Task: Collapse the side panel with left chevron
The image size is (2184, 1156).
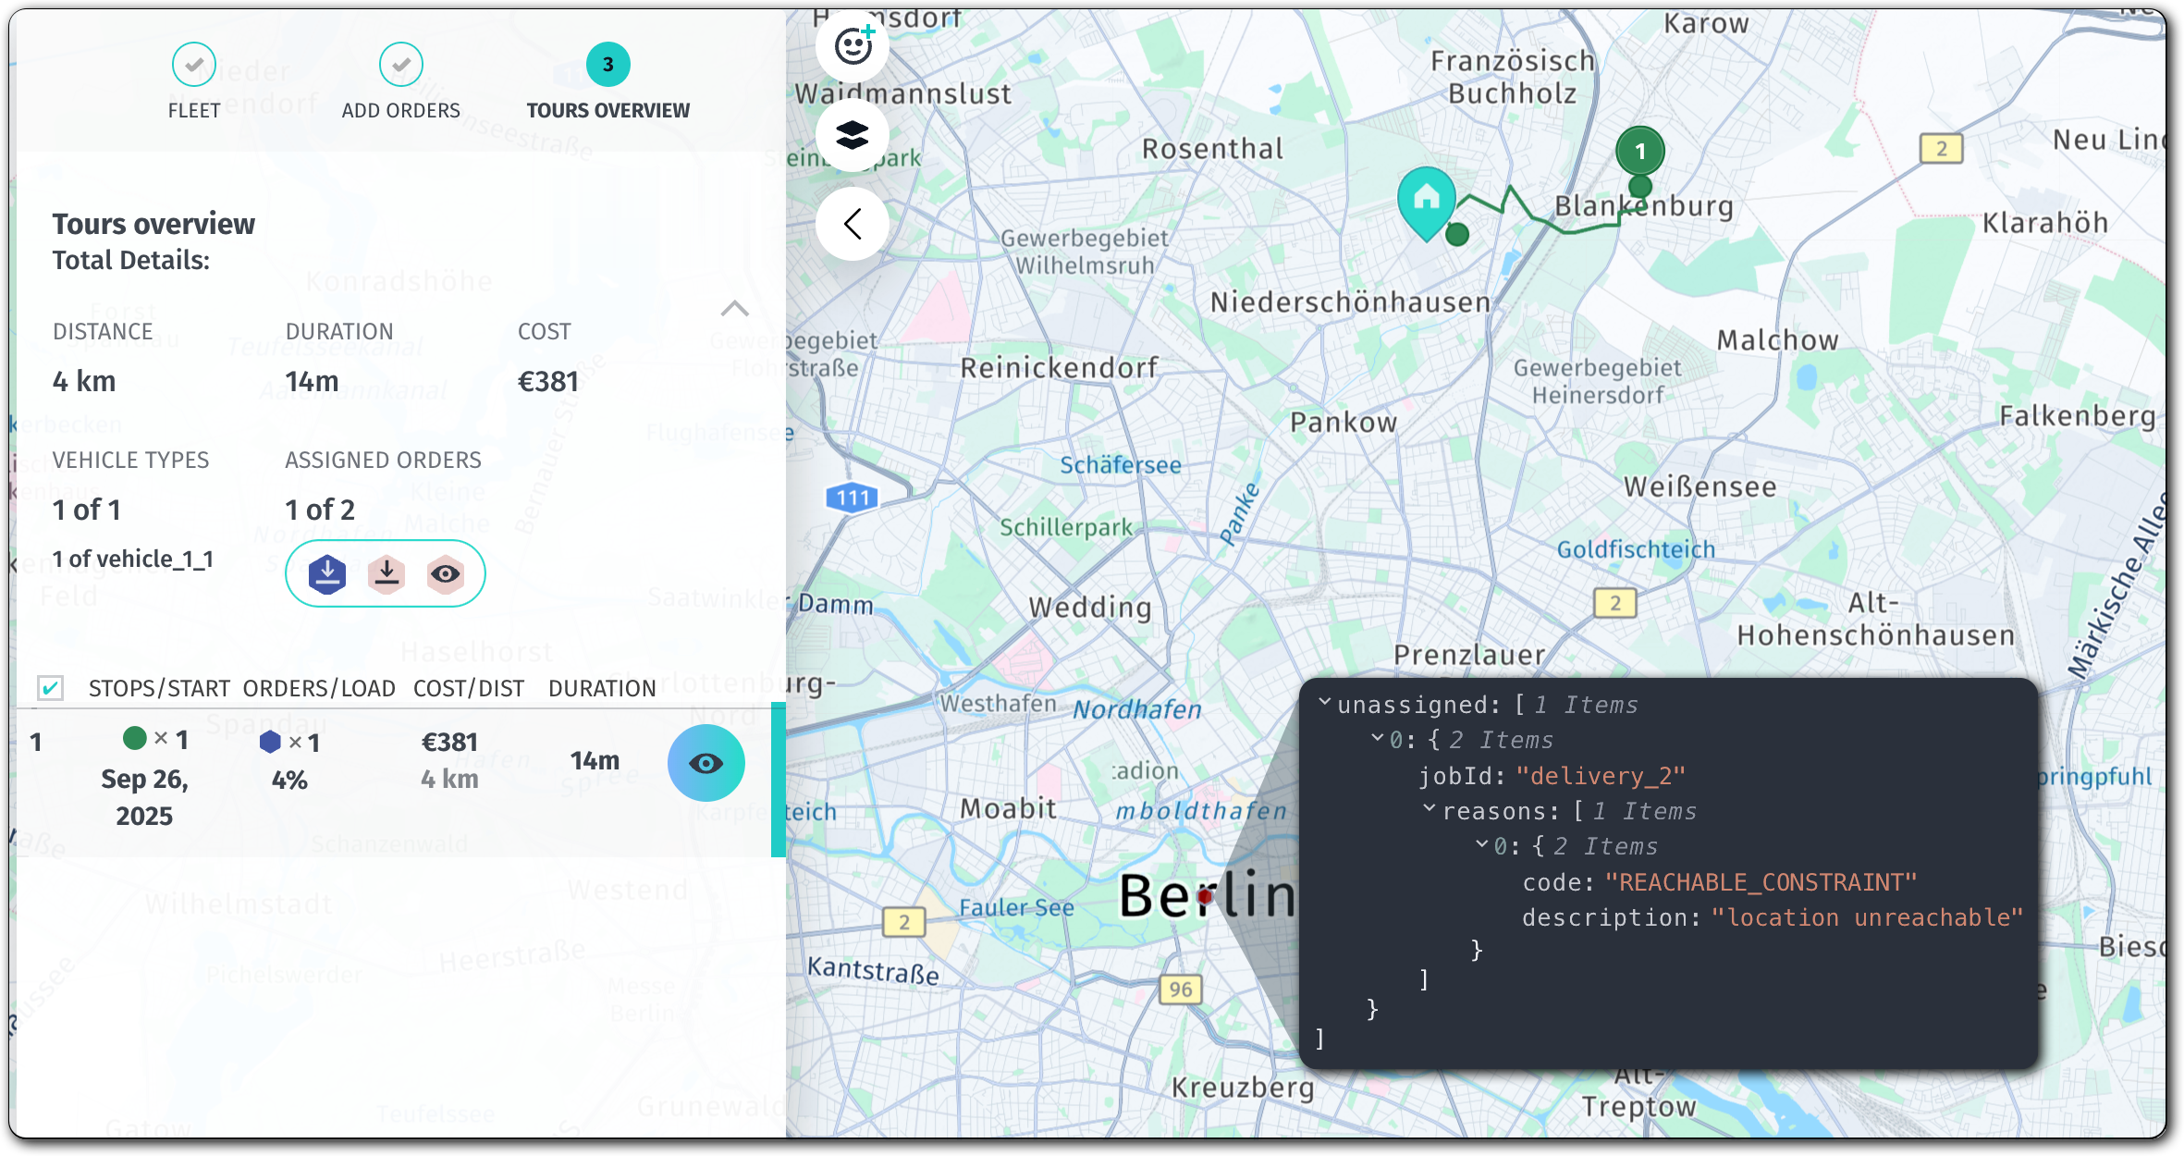Action: (x=853, y=224)
